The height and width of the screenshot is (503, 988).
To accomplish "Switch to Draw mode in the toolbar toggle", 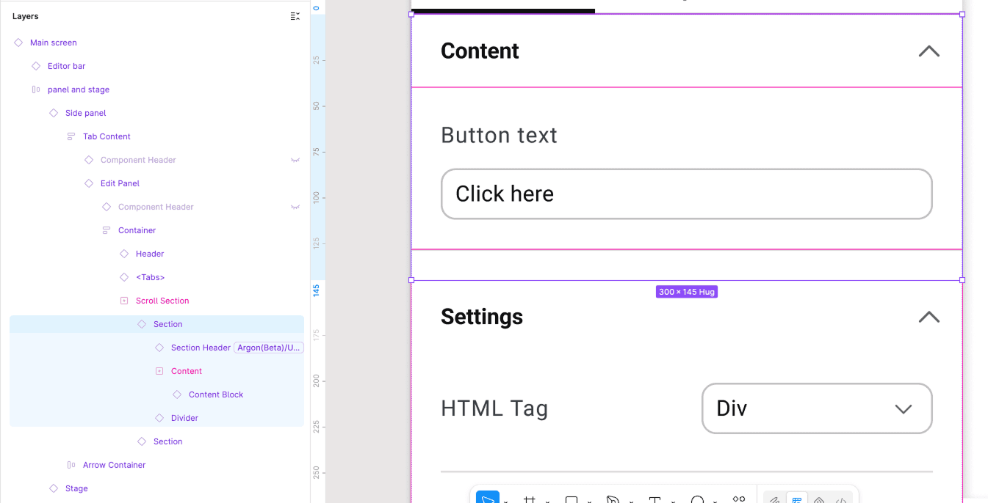I will (774, 500).
